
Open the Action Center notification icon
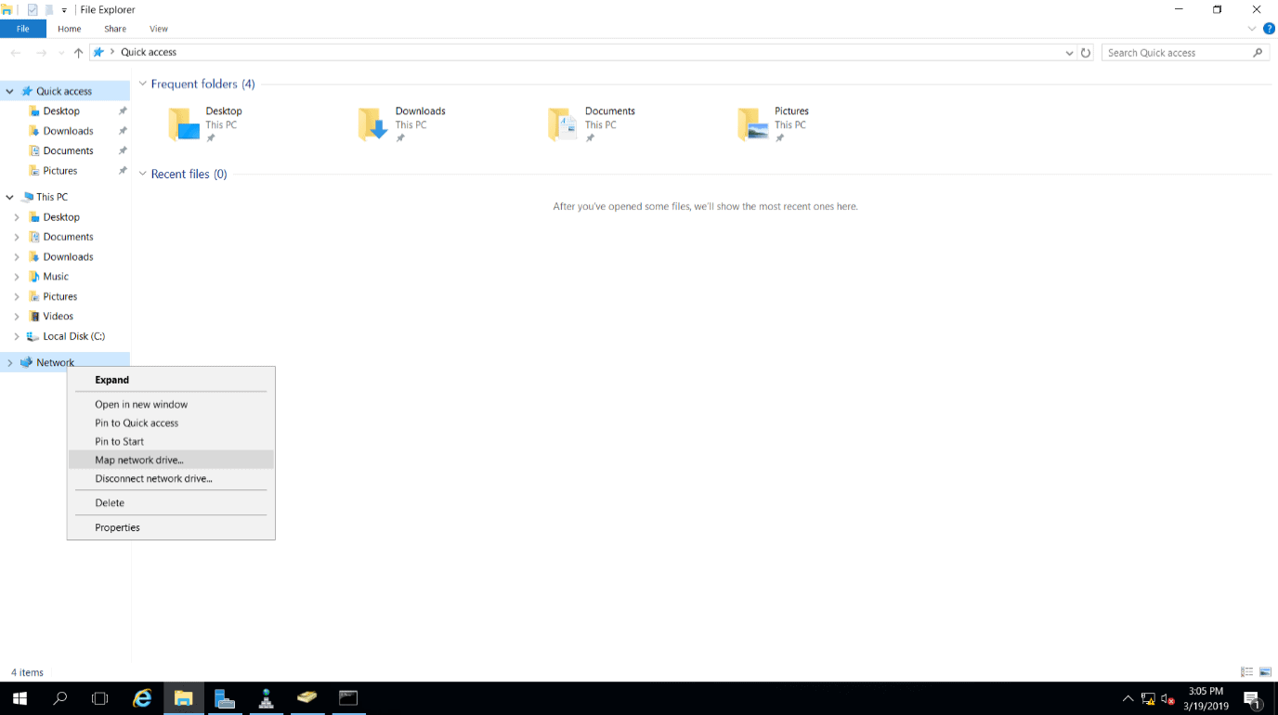point(1252,699)
